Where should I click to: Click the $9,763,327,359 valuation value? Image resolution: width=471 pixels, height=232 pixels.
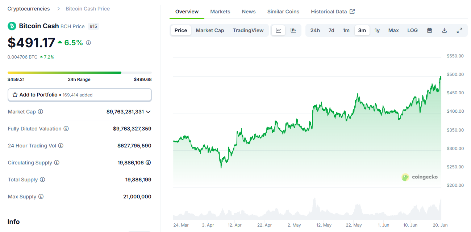click(x=132, y=129)
